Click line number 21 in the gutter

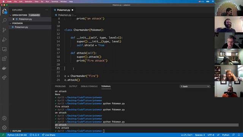pyautogui.click(x=58, y=68)
